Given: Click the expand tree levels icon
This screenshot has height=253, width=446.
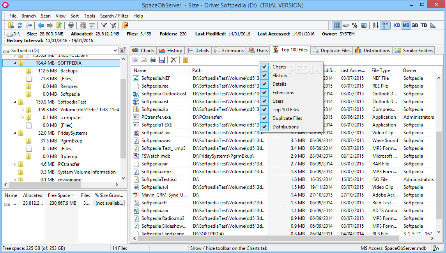Looking at the screenshot, I should click(29, 25).
